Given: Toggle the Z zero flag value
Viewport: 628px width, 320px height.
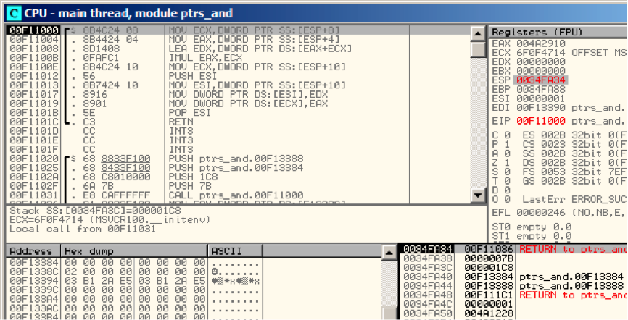Looking at the screenshot, I should 505,163.
